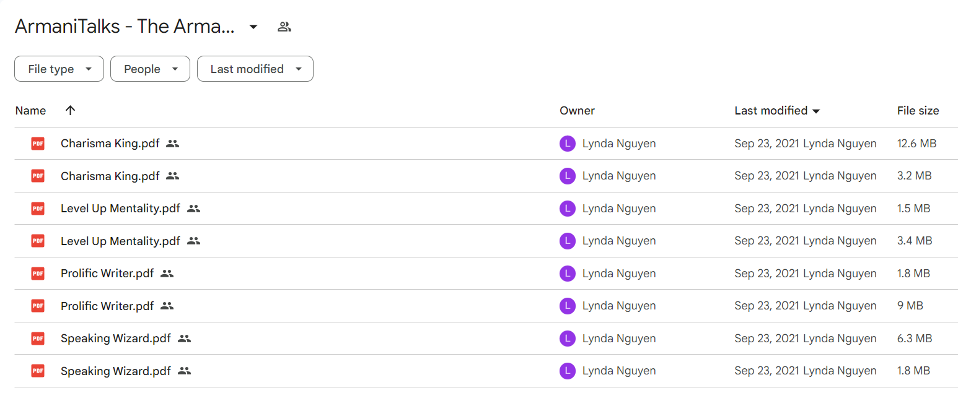
Task: Sort by the Name column header
Action: (30, 111)
